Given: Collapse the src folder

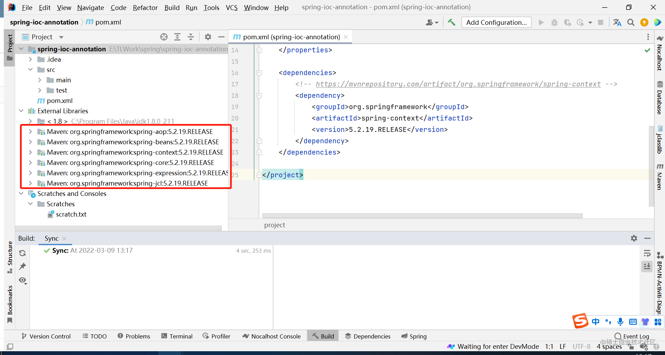Looking at the screenshot, I should pos(30,70).
